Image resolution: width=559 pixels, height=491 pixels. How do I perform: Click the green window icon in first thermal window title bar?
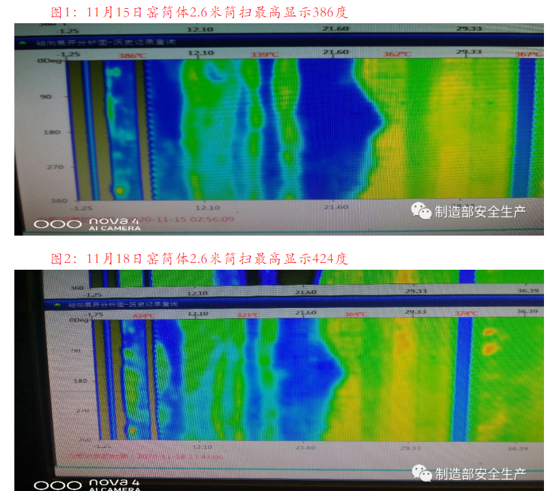click(23, 42)
